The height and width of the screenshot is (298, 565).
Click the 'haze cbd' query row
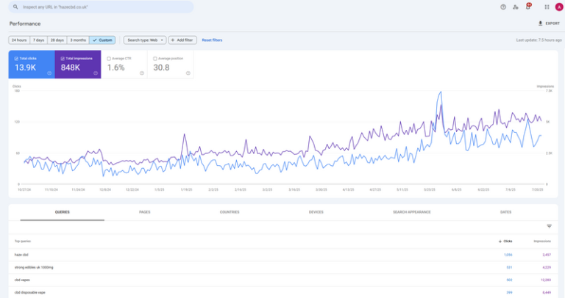(282, 255)
